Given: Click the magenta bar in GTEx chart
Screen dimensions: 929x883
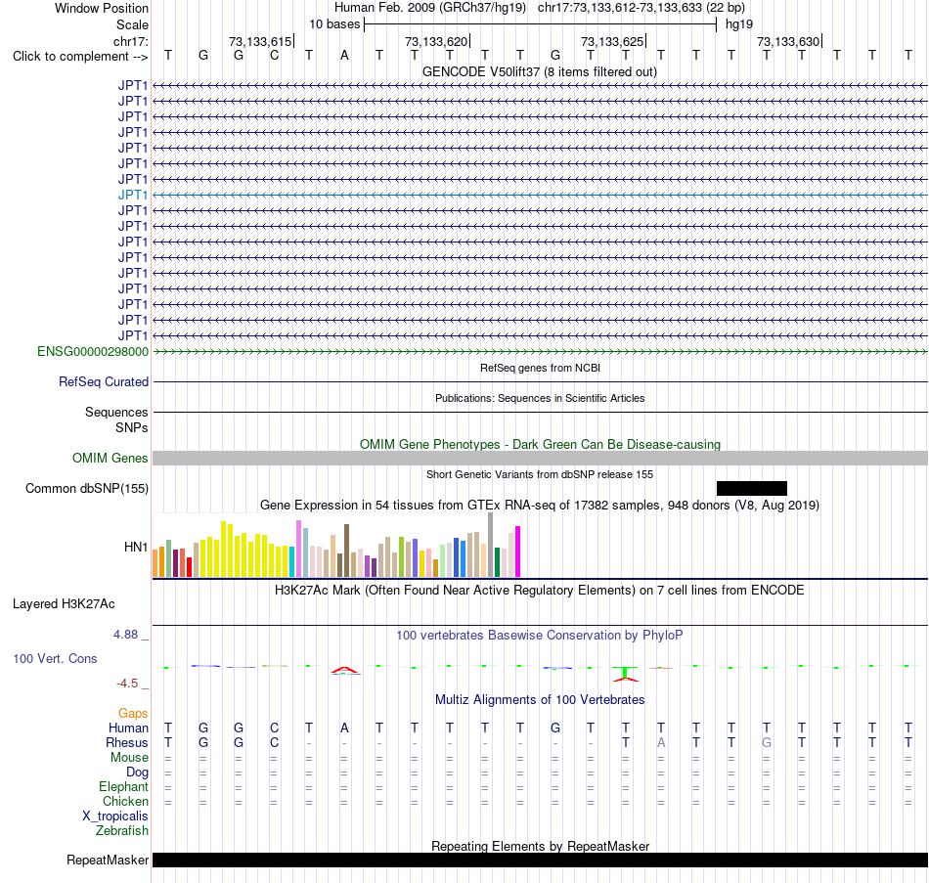Looking at the screenshot, I should pyautogui.click(x=518, y=552).
